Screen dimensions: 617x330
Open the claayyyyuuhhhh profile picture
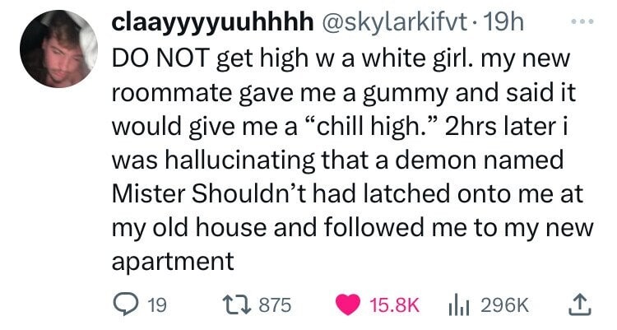pos(58,49)
